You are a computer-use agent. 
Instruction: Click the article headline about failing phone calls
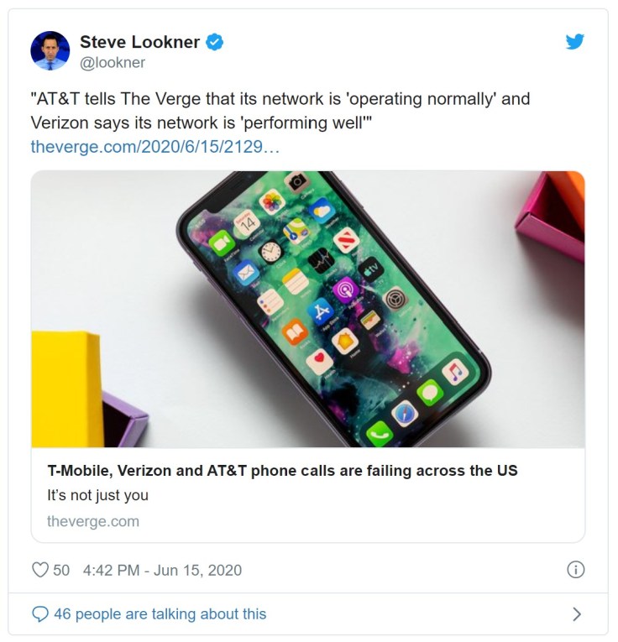click(283, 471)
